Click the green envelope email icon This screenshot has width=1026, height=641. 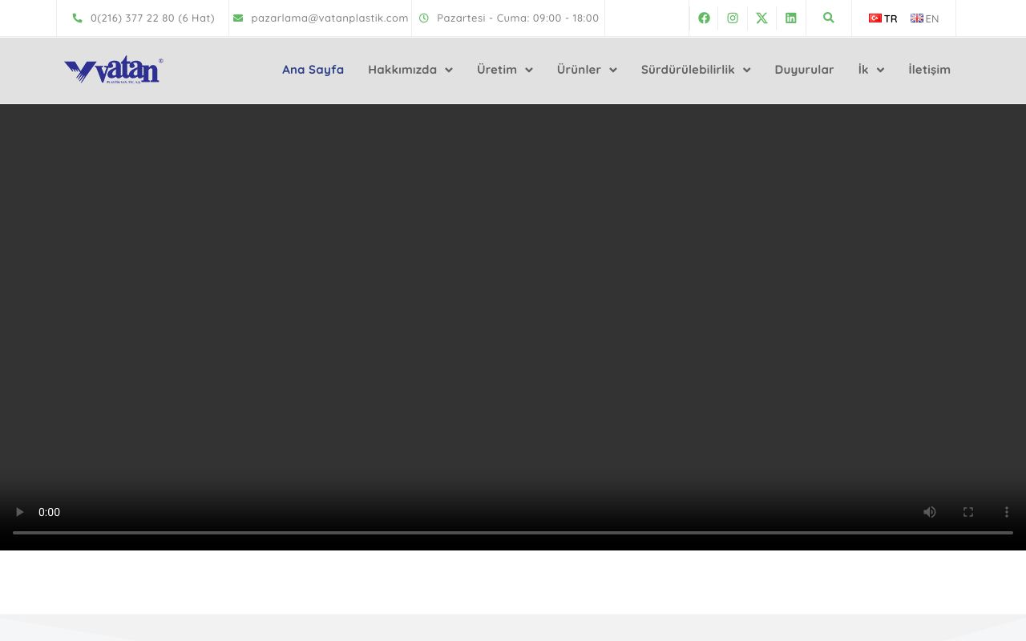point(238,18)
